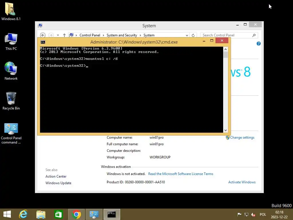Open Windows Update link under See also
Viewport: 293px width, 220px height.
pyautogui.click(x=58, y=183)
